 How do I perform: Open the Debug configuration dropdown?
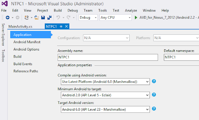tap(88, 17)
